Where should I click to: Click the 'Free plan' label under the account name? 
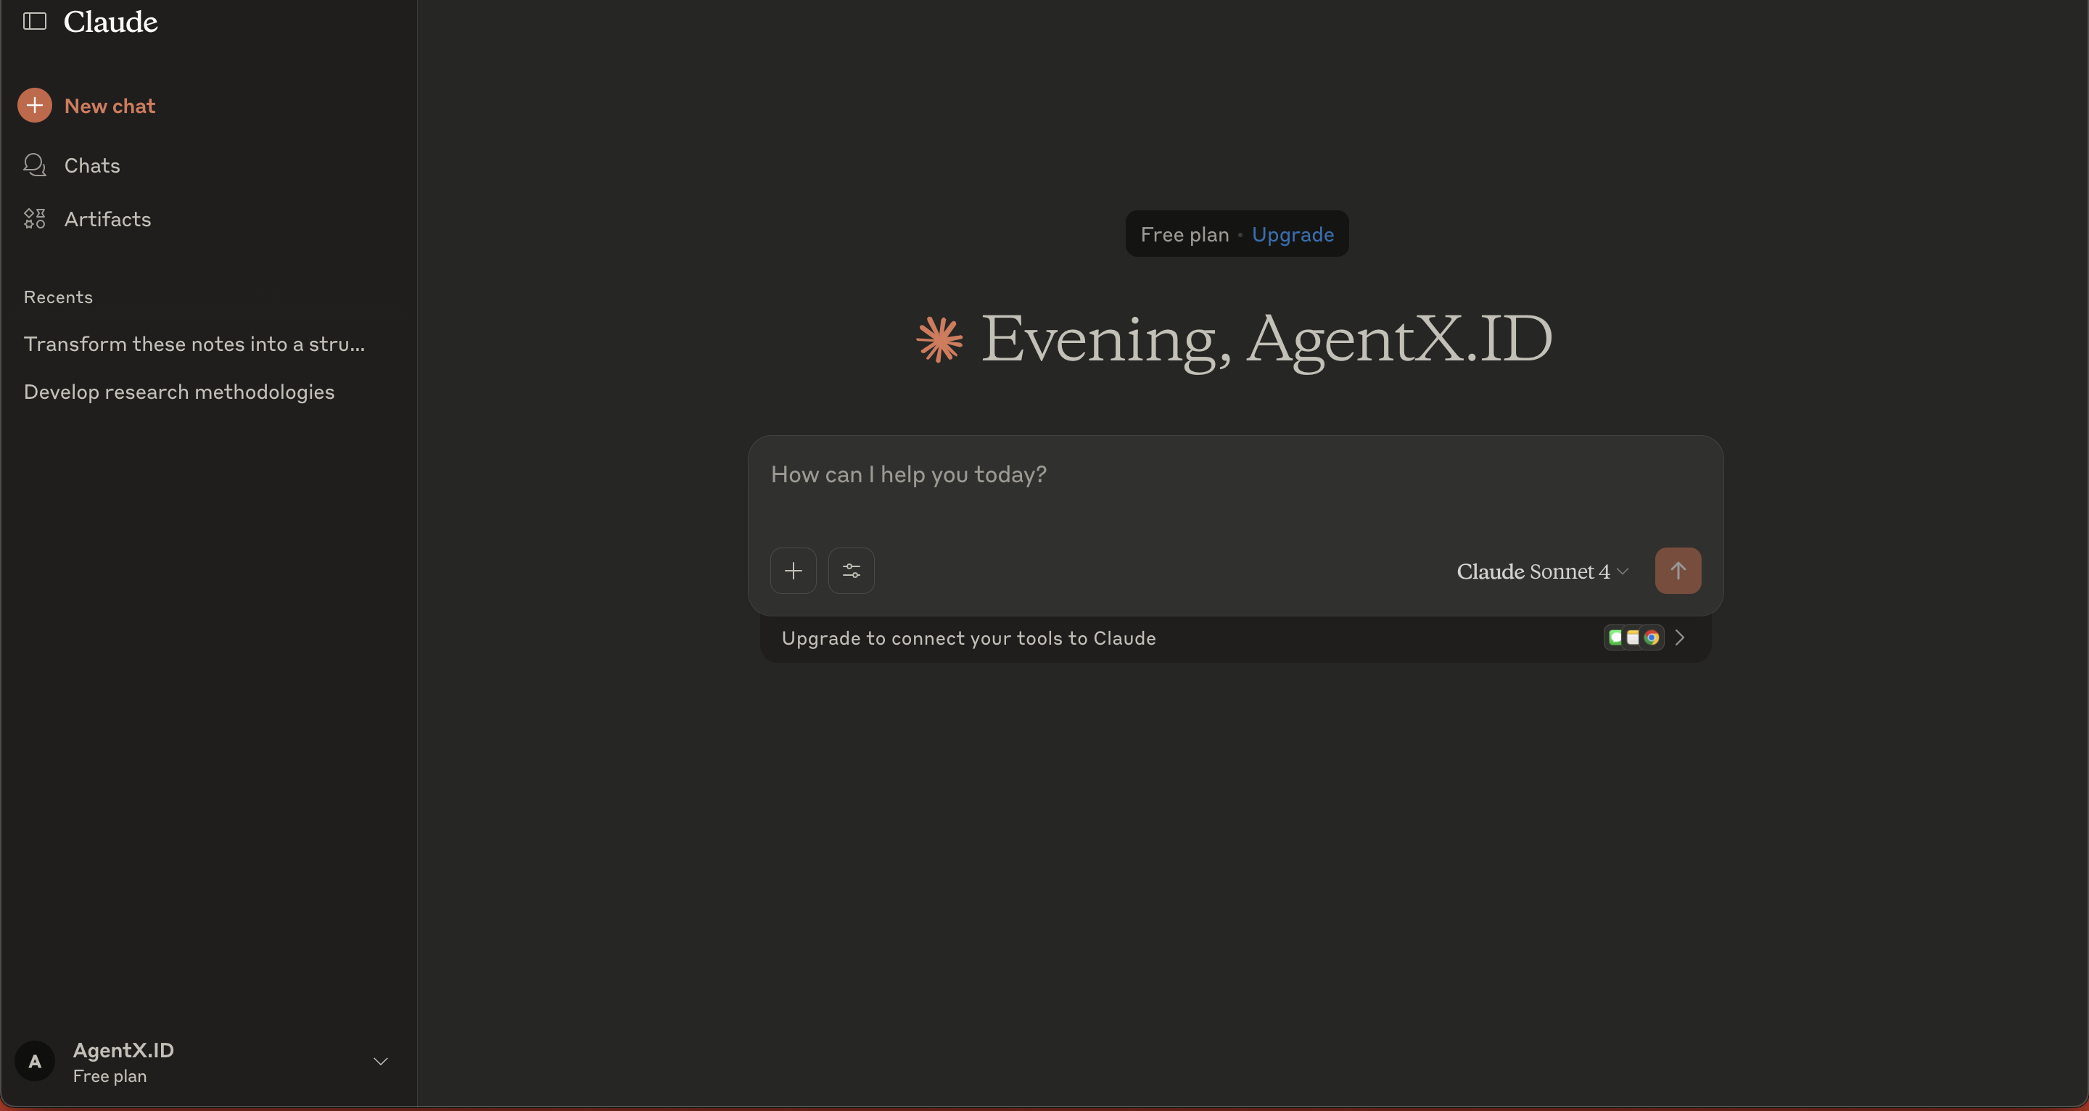110,1076
